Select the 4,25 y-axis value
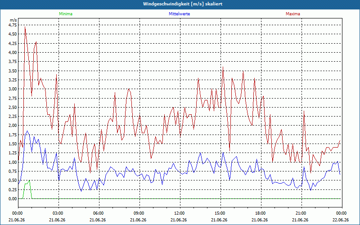Screen dimensions: 360x225 (x=13, y=43)
